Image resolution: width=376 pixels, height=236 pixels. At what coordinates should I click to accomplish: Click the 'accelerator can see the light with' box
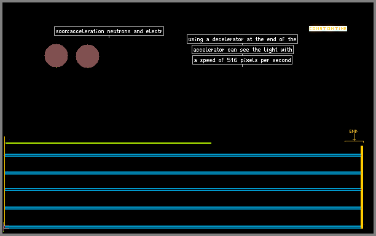click(x=243, y=50)
